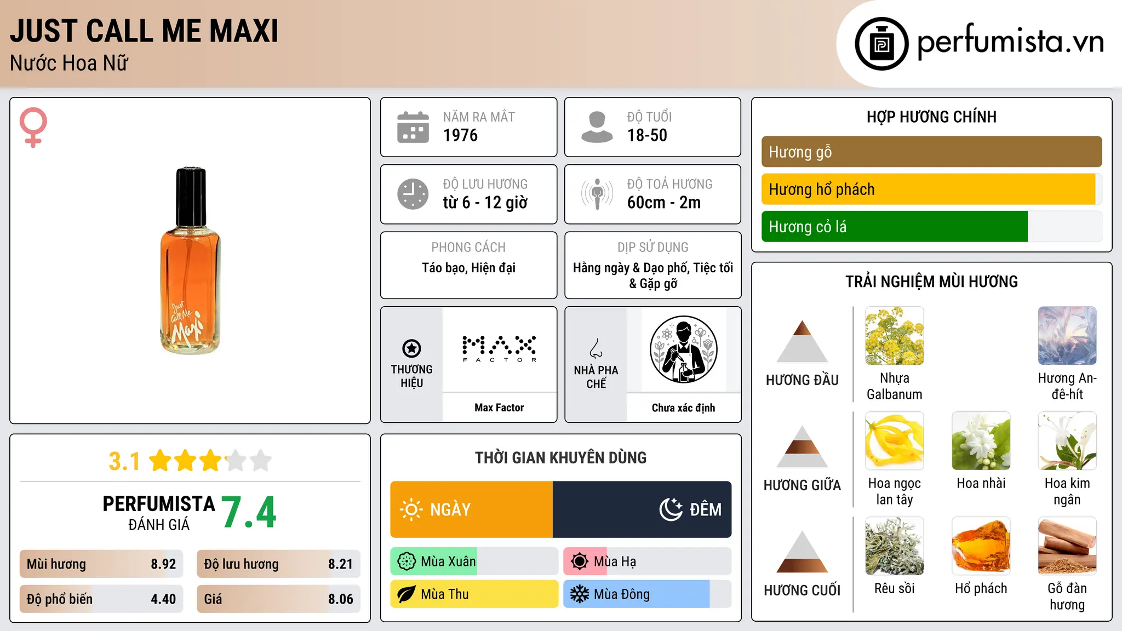Image resolution: width=1122 pixels, height=631 pixels.
Task: Click the style text Táo bạo, Hiện đại
Action: click(468, 268)
